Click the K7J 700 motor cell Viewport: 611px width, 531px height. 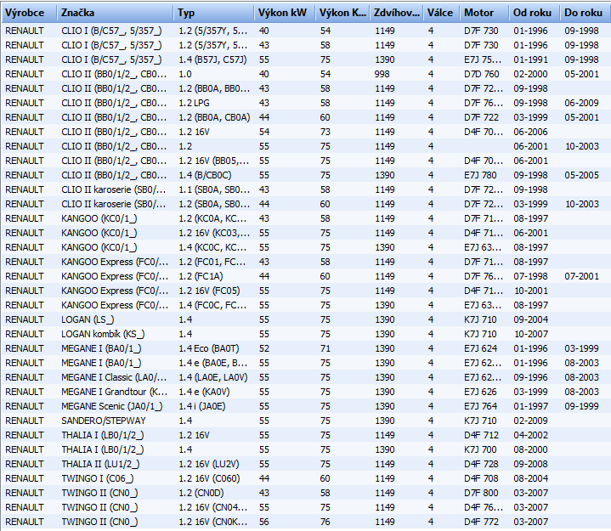click(x=480, y=449)
